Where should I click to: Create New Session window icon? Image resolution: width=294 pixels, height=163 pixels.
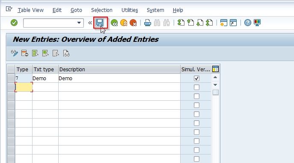coord(224,23)
